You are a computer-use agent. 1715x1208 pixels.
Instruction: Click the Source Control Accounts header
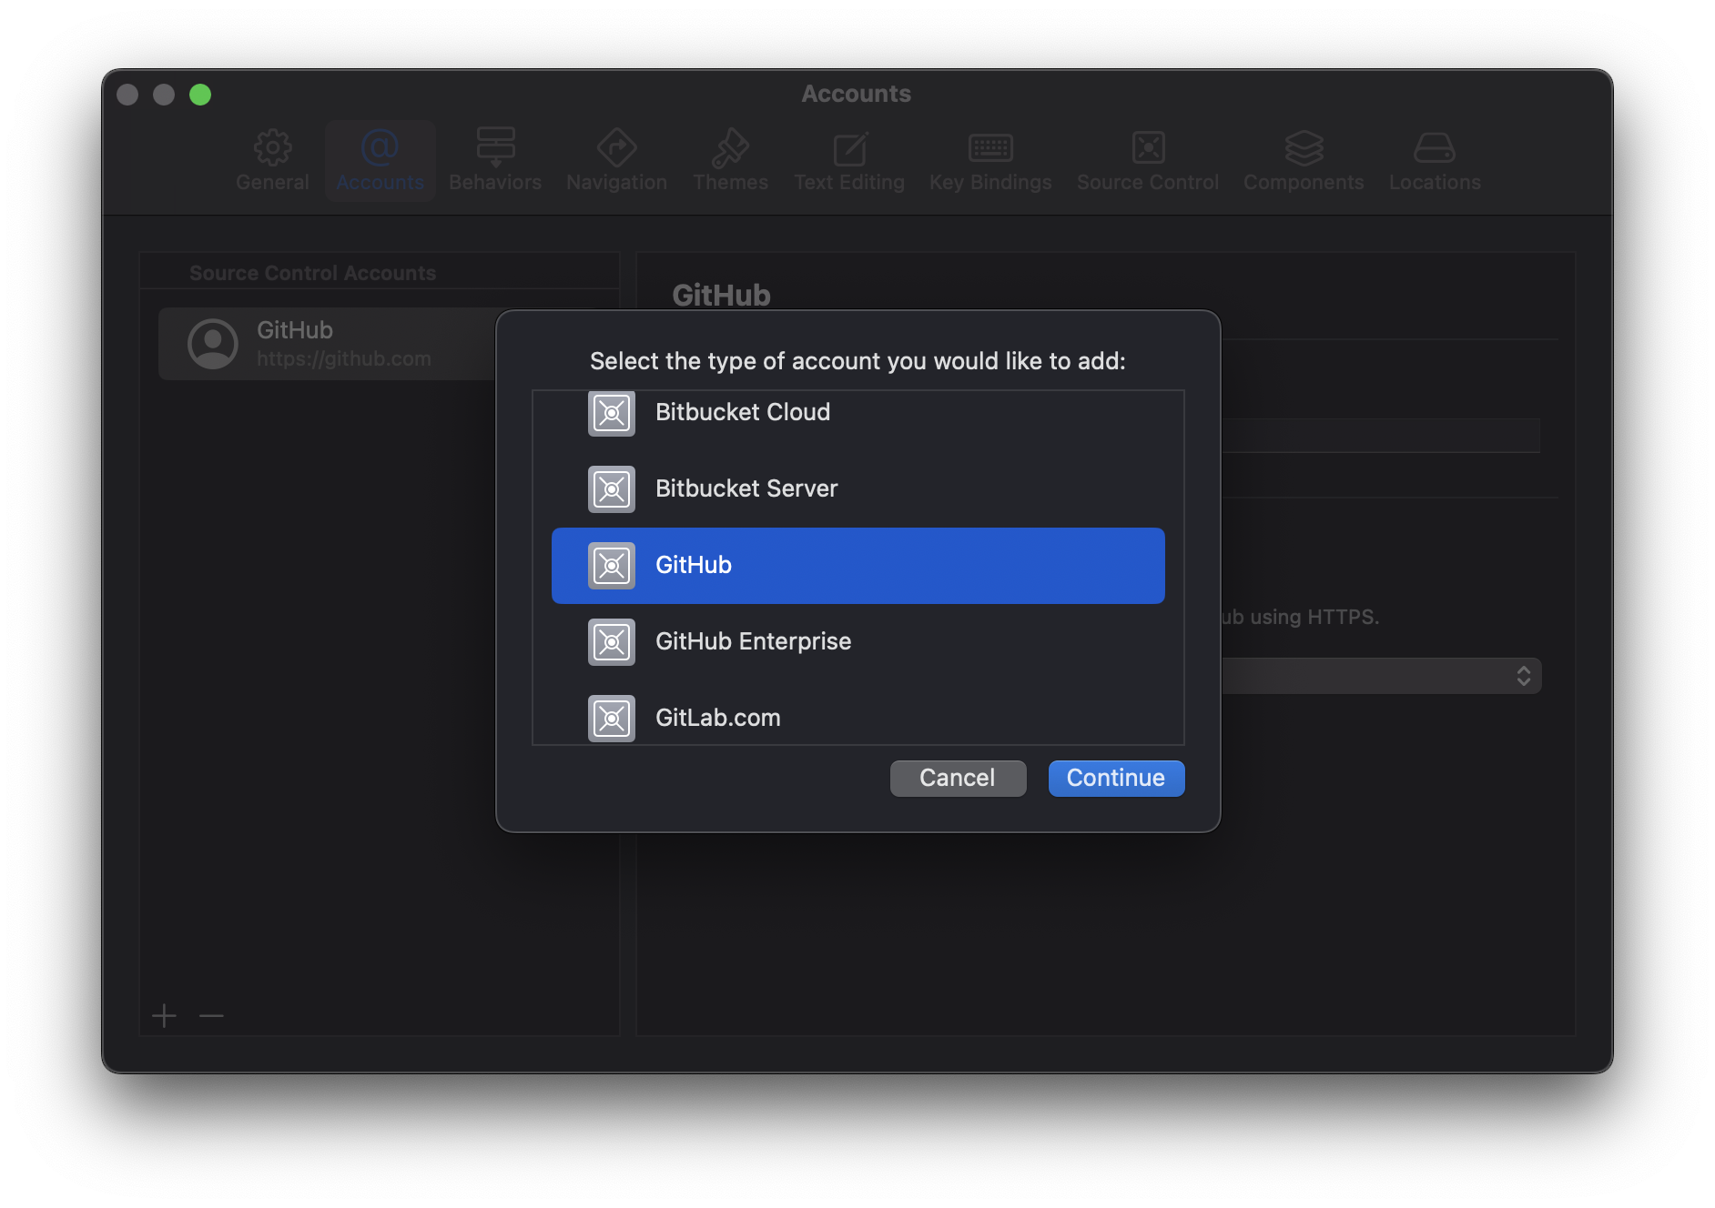click(x=312, y=273)
